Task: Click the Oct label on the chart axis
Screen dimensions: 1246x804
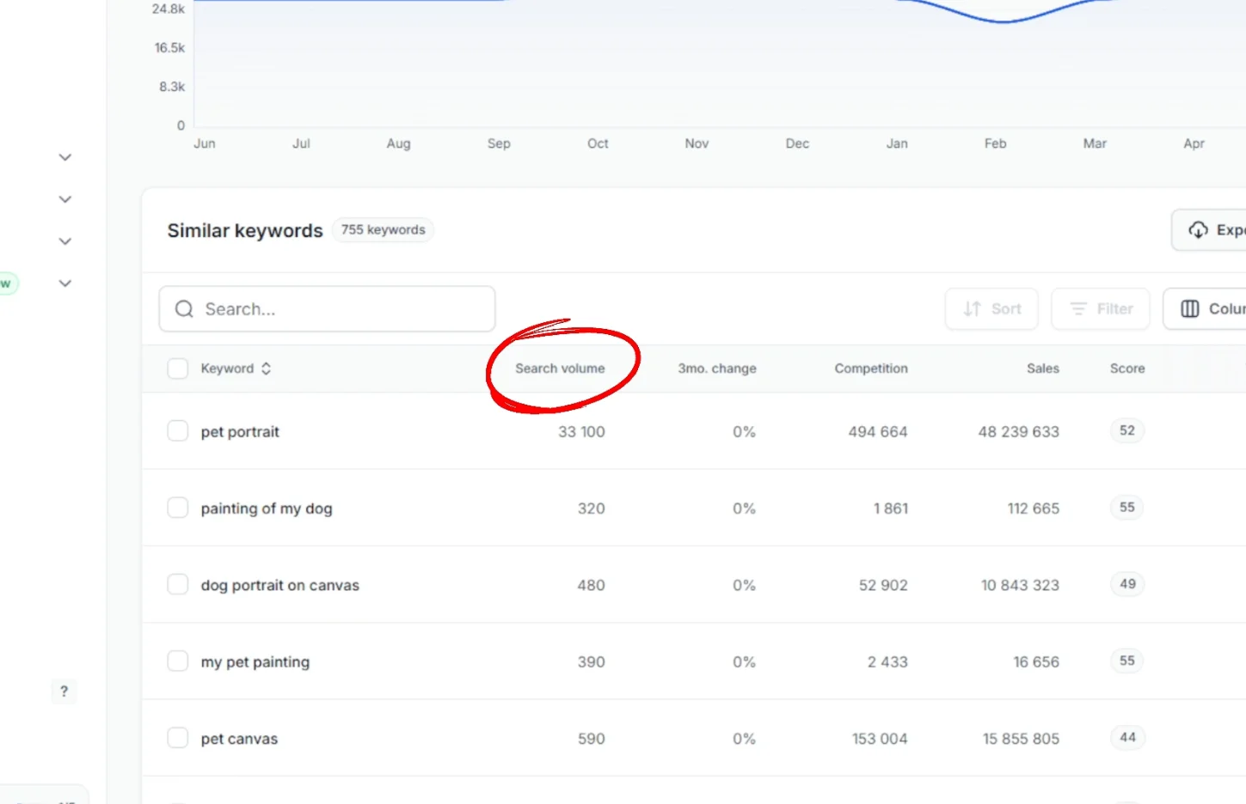Action: (x=598, y=143)
